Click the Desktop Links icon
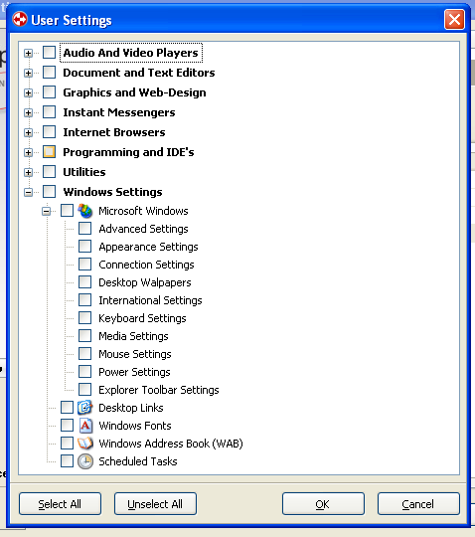 (x=85, y=408)
